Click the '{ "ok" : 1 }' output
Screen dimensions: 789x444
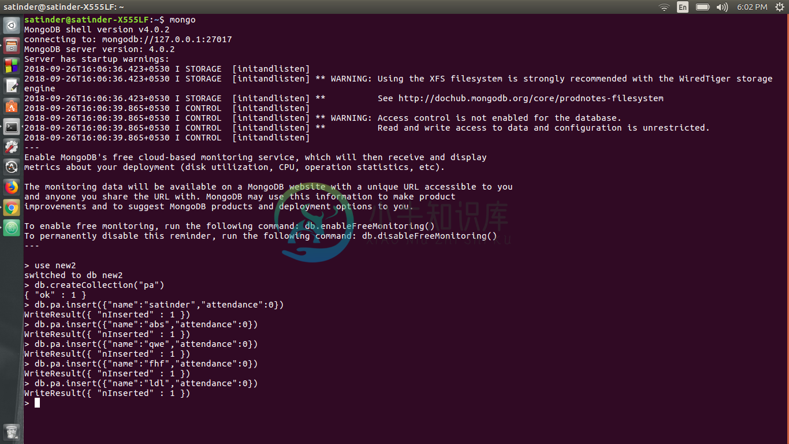click(55, 295)
